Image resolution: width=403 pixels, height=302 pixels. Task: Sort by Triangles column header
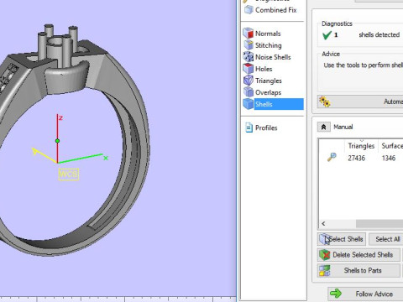361,146
